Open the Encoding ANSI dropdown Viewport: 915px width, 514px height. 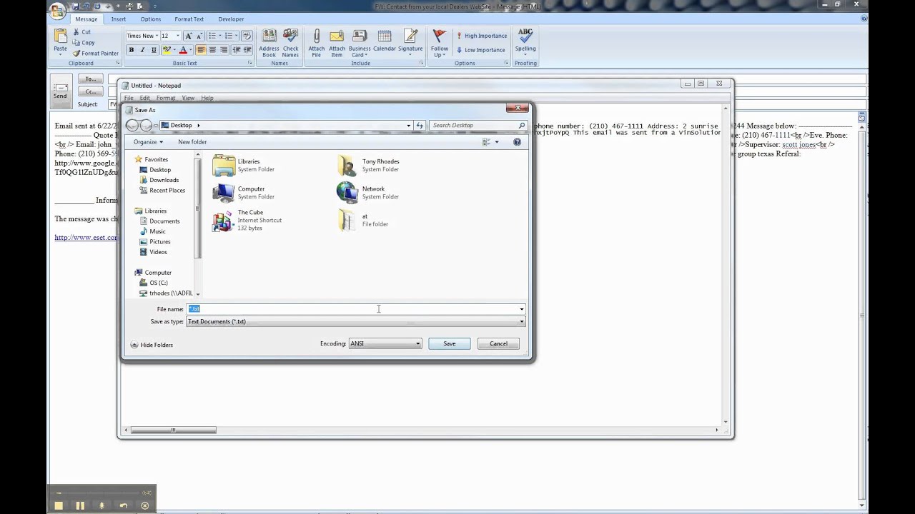(x=385, y=344)
